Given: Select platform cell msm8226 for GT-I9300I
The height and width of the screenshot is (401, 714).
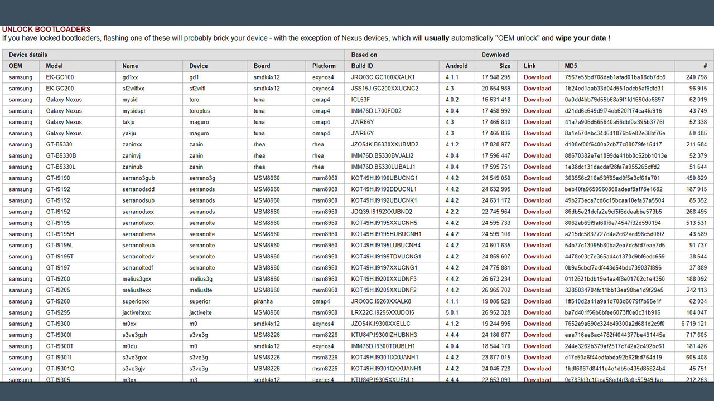Looking at the screenshot, I should [x=325, y=335].
